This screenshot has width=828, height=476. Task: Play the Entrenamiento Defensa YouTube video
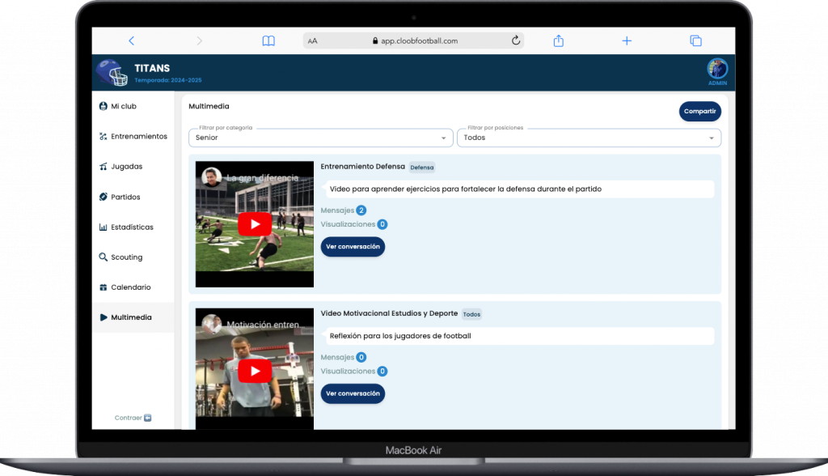click(255, 224)
